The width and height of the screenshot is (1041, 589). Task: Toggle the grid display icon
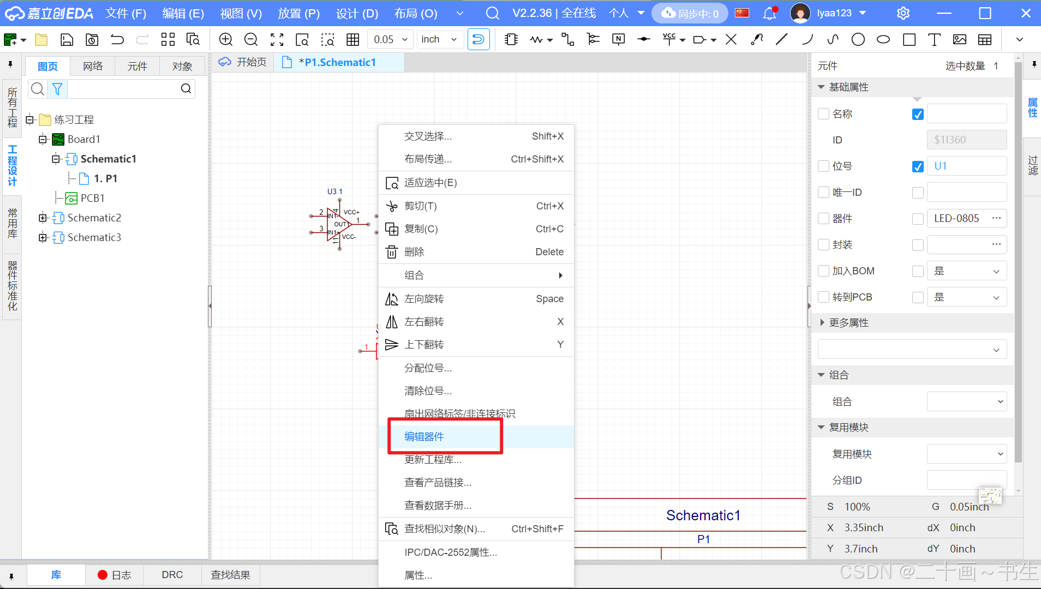pyautogui.click(x=353, y=39)
